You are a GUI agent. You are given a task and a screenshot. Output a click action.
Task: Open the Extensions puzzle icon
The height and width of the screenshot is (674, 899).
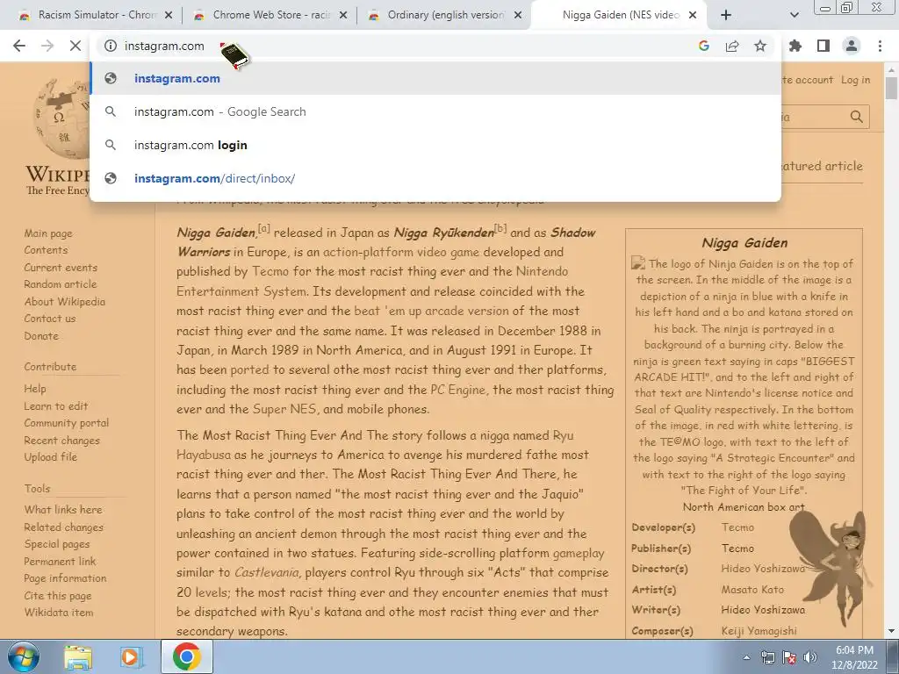coord(795,46)
